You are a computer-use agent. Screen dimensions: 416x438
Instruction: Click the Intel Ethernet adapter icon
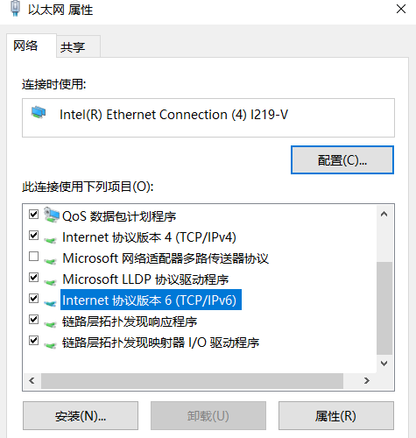(x=39, y=112)
